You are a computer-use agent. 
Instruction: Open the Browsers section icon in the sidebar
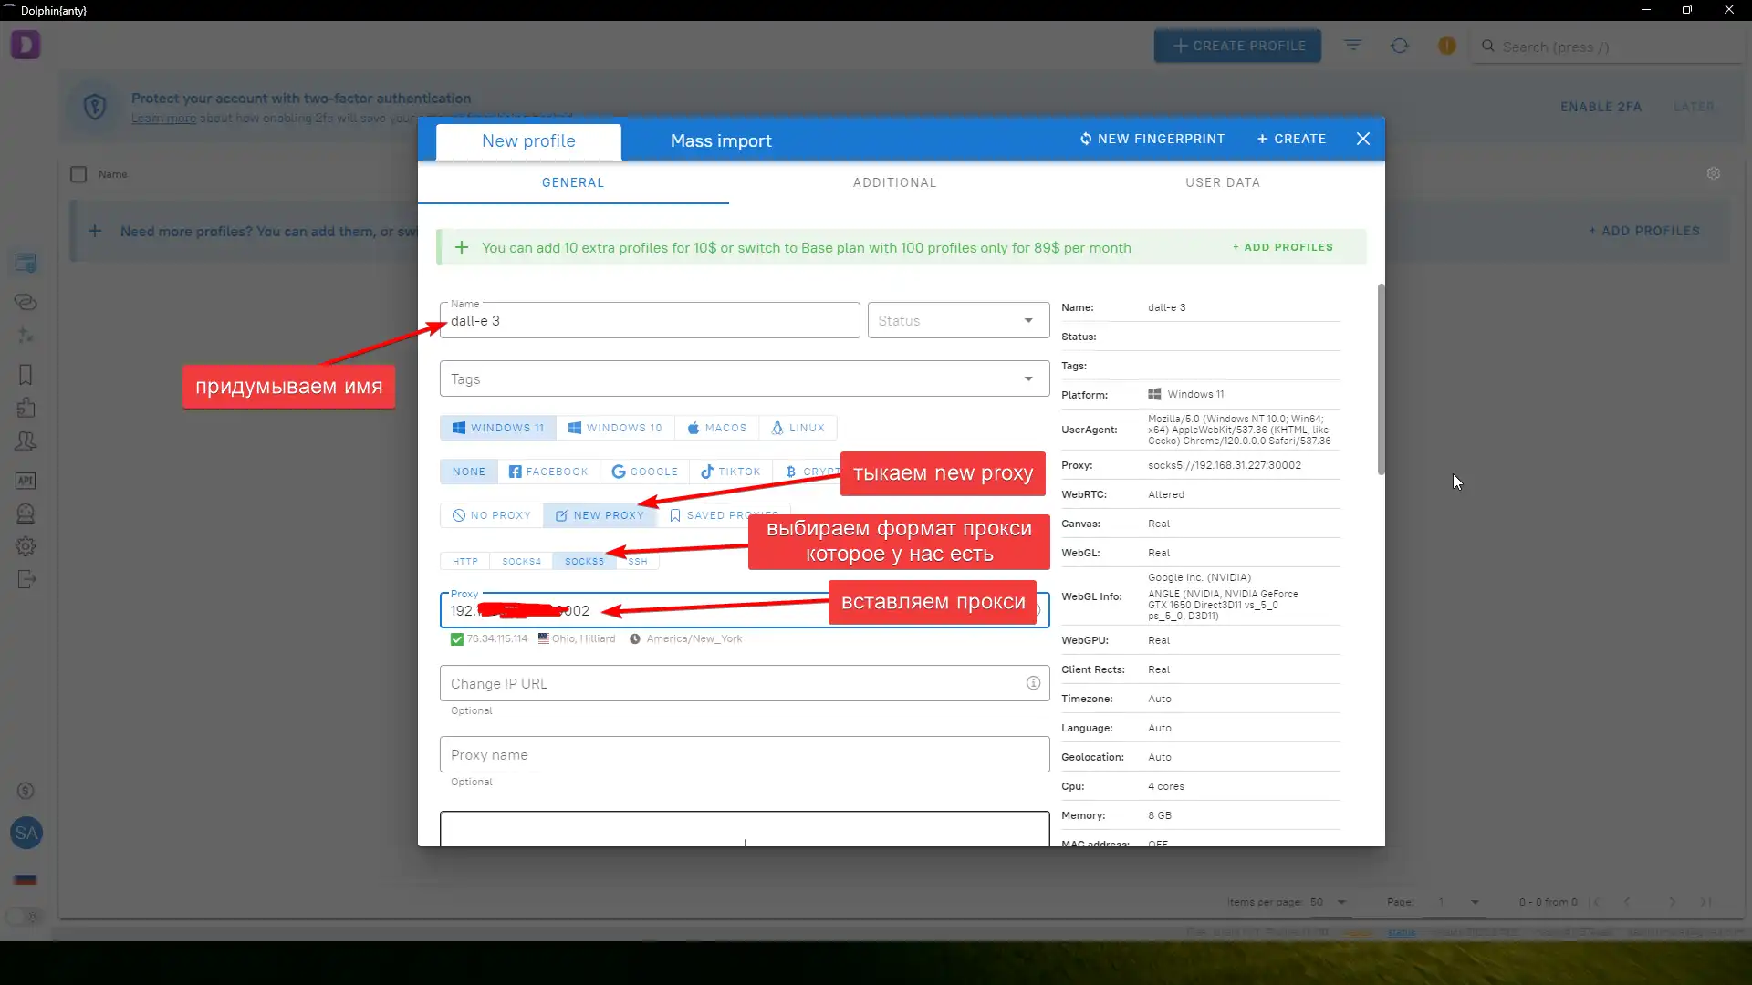26,264
